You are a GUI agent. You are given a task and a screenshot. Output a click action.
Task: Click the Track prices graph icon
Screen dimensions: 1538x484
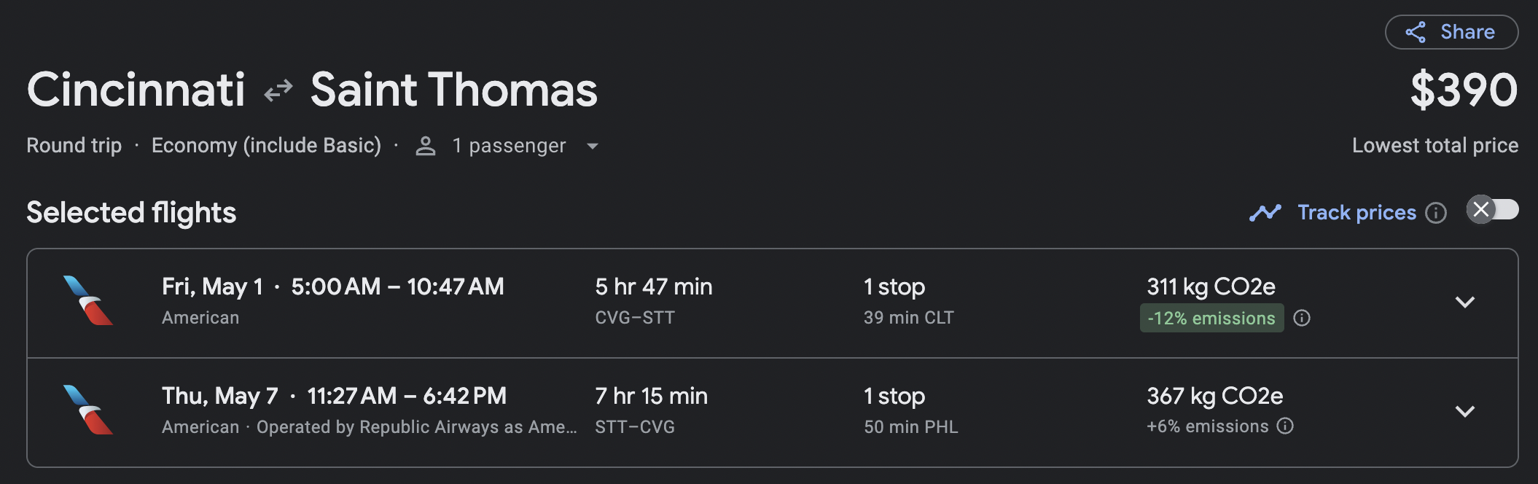tap(1265, 213)
